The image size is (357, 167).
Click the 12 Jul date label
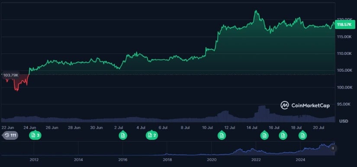230,128
